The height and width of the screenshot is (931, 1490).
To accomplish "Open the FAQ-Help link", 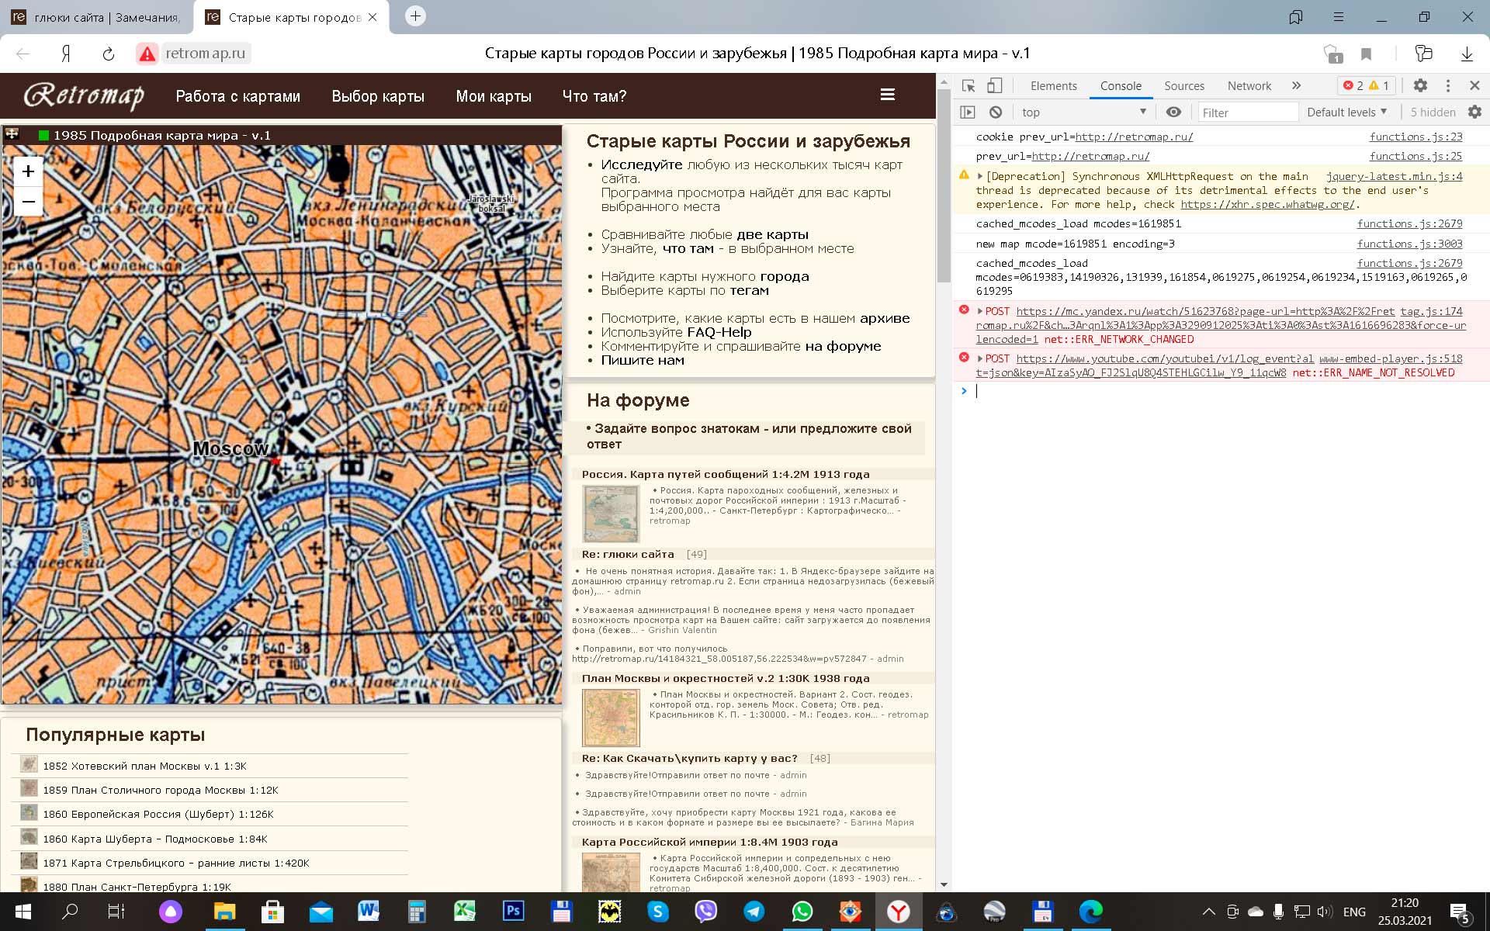I will [719, 332].
